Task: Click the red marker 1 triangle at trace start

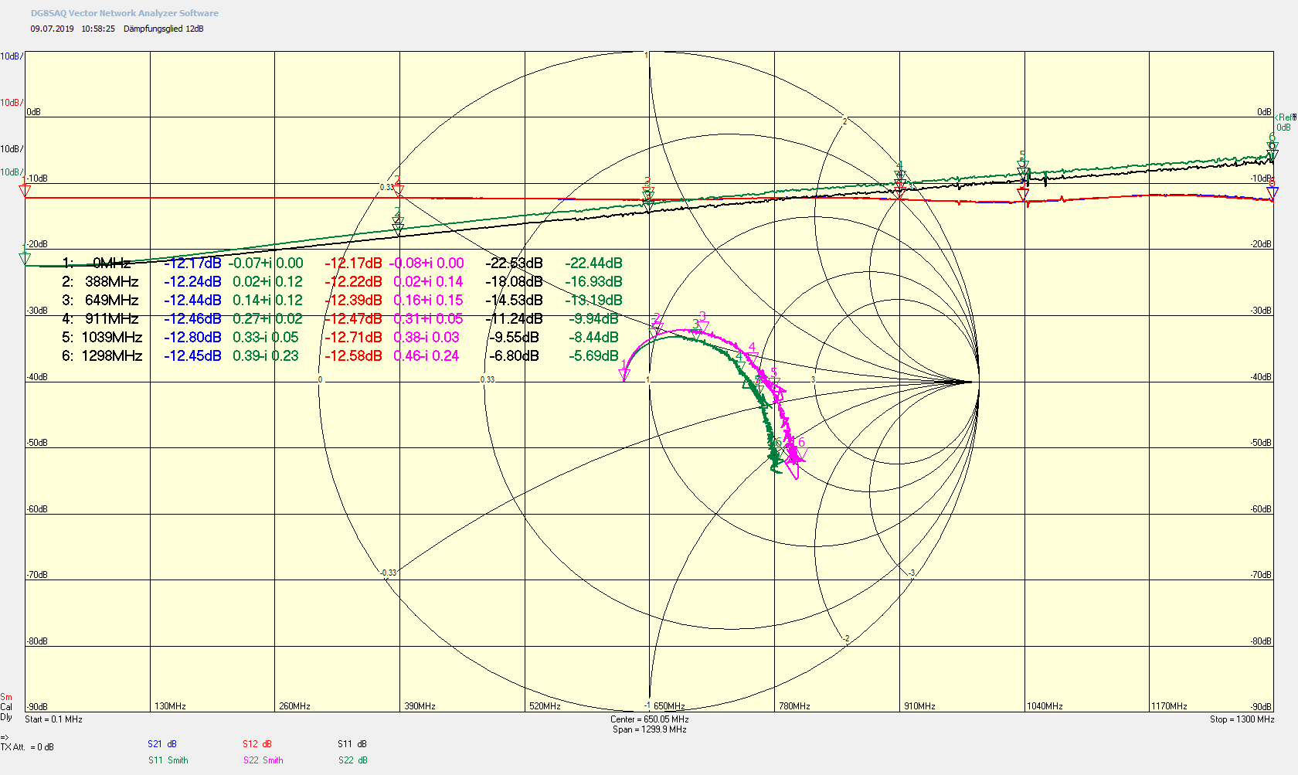Action: (x=25, y=191)
